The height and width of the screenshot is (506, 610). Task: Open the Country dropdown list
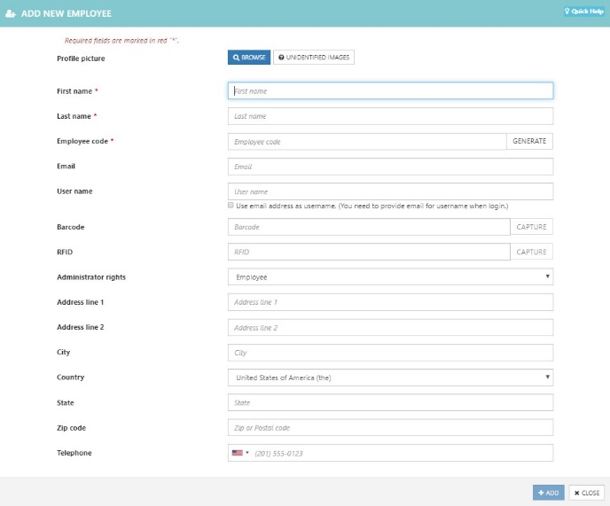(390, 378)
